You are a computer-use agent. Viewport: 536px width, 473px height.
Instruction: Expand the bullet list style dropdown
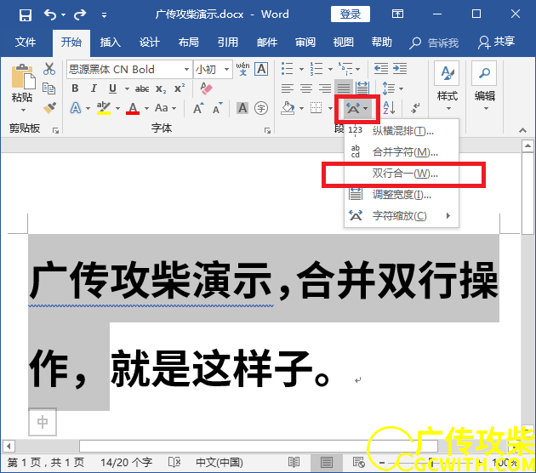point(301,69)
